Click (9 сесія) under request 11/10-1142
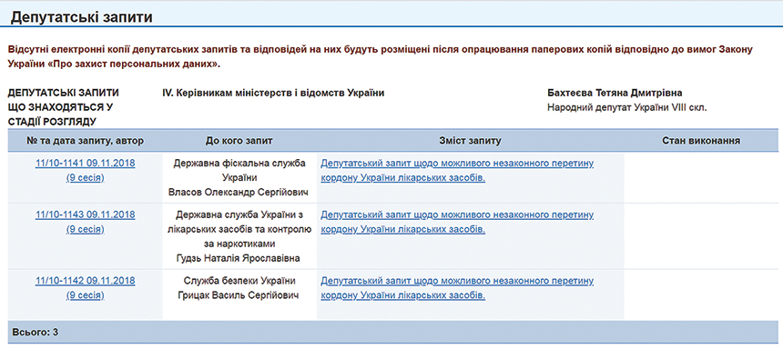Viewport: 783px width, 349px height. tap(85, 295)
